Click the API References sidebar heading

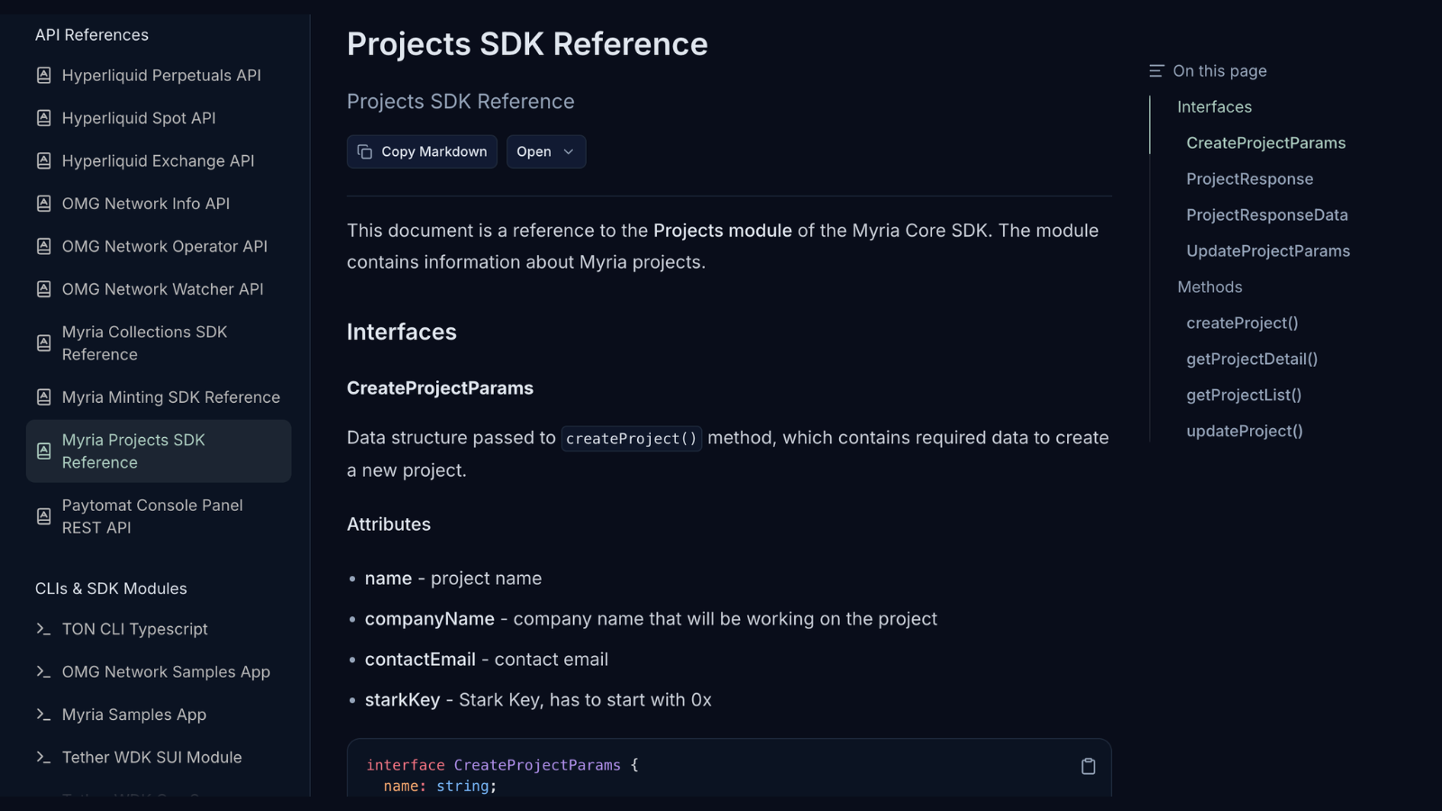point(92,35)
